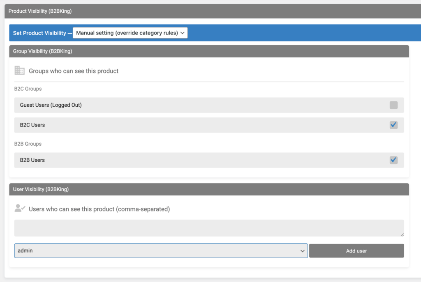Click the dropdown chevron on the visibility selector
The width and height of the screenshot is (421, 282).
pos(183,33)
